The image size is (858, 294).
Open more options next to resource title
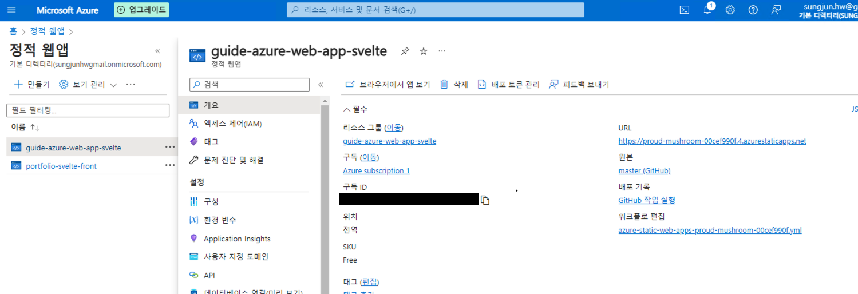(442, 51)
